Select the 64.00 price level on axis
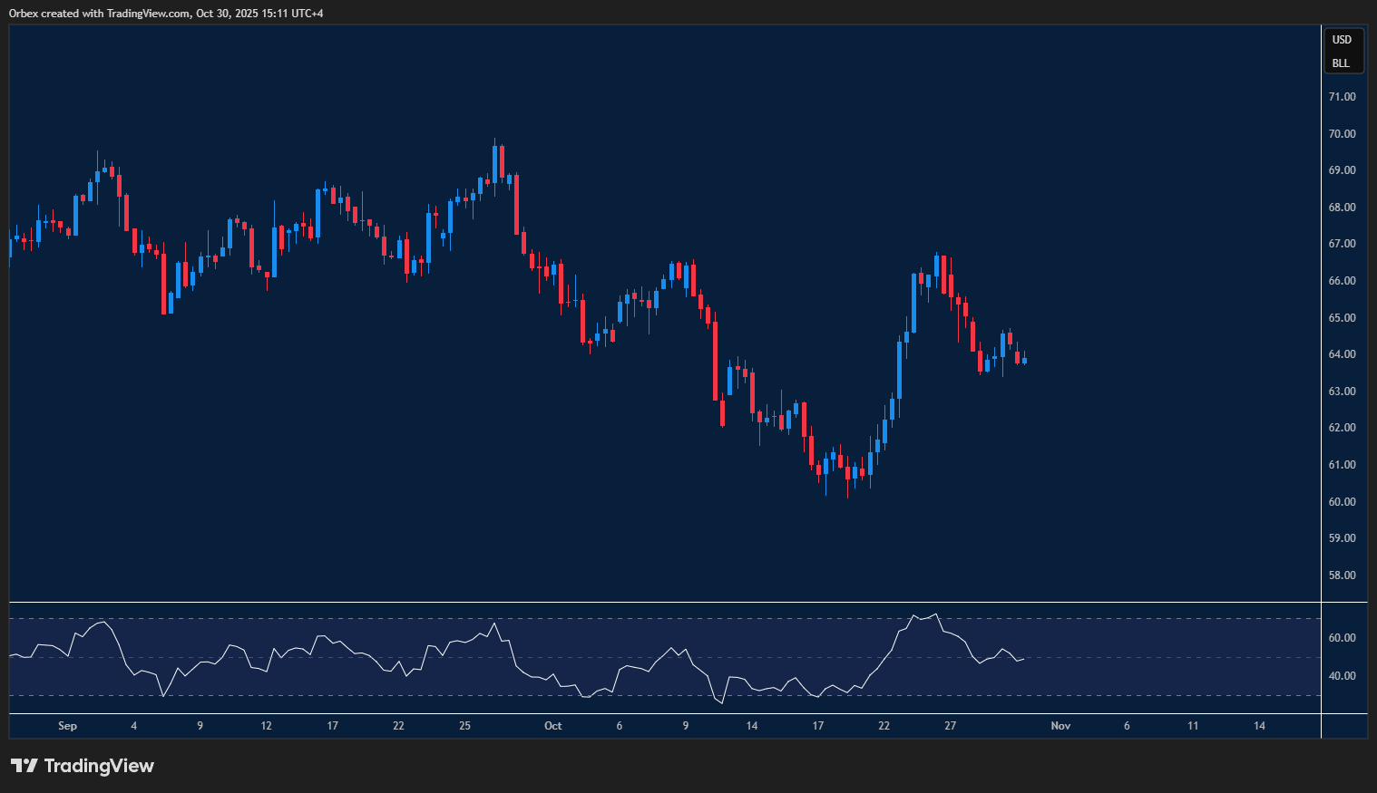The width and height of the screenshot is (1377, 793). (1342, 354)
